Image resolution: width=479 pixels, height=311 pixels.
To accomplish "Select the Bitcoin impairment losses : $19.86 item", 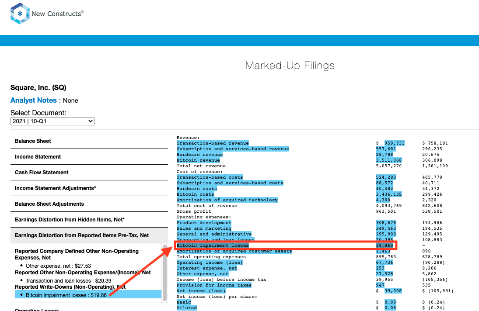I will click(88, 295).
